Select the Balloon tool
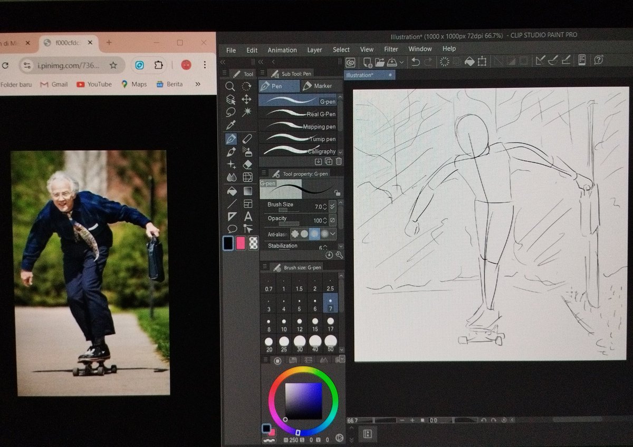Image resolution: width=633 pixels, height=447 pixels. tap(232, 229)
